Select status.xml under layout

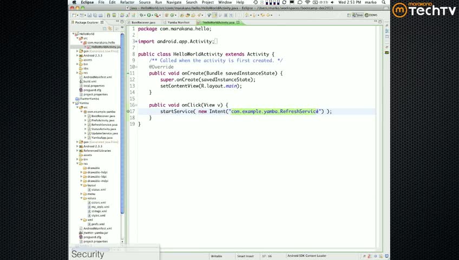click(x=96, y=190)
